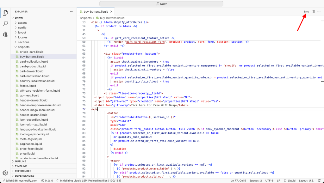
Task: Expand the TIMELINE section
Action: 21,166
